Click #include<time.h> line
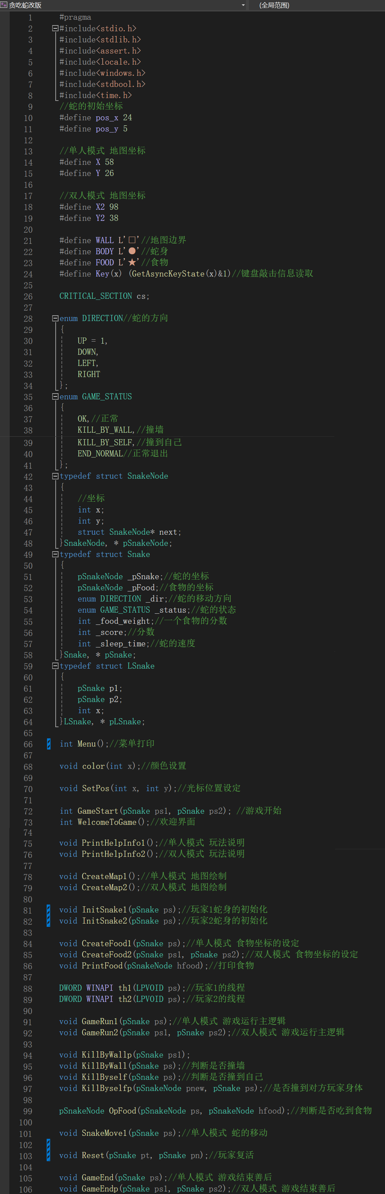 pos(96,96)
